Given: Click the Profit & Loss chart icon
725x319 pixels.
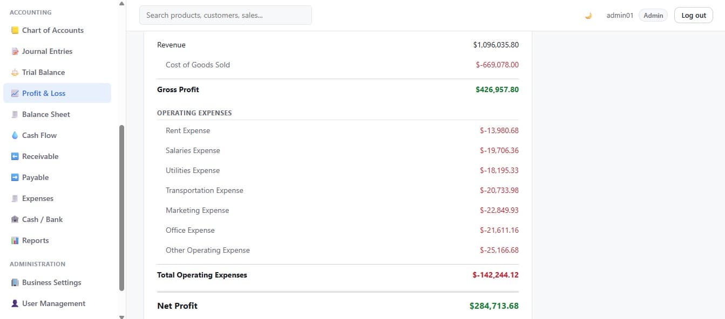Looking at the screenshot, I should coord(15,93).
